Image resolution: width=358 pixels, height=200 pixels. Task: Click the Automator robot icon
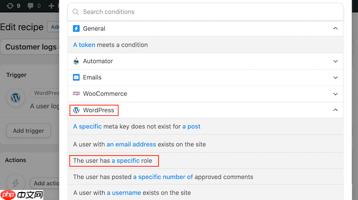(x=76, y=61)
